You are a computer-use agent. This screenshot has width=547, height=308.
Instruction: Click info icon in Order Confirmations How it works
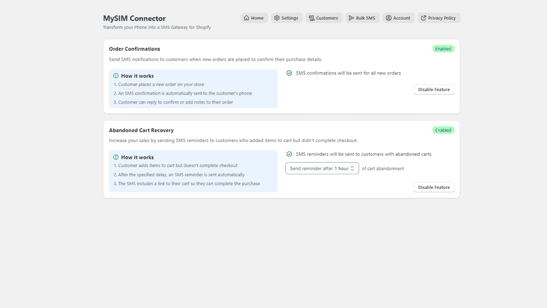click(116, 76)
